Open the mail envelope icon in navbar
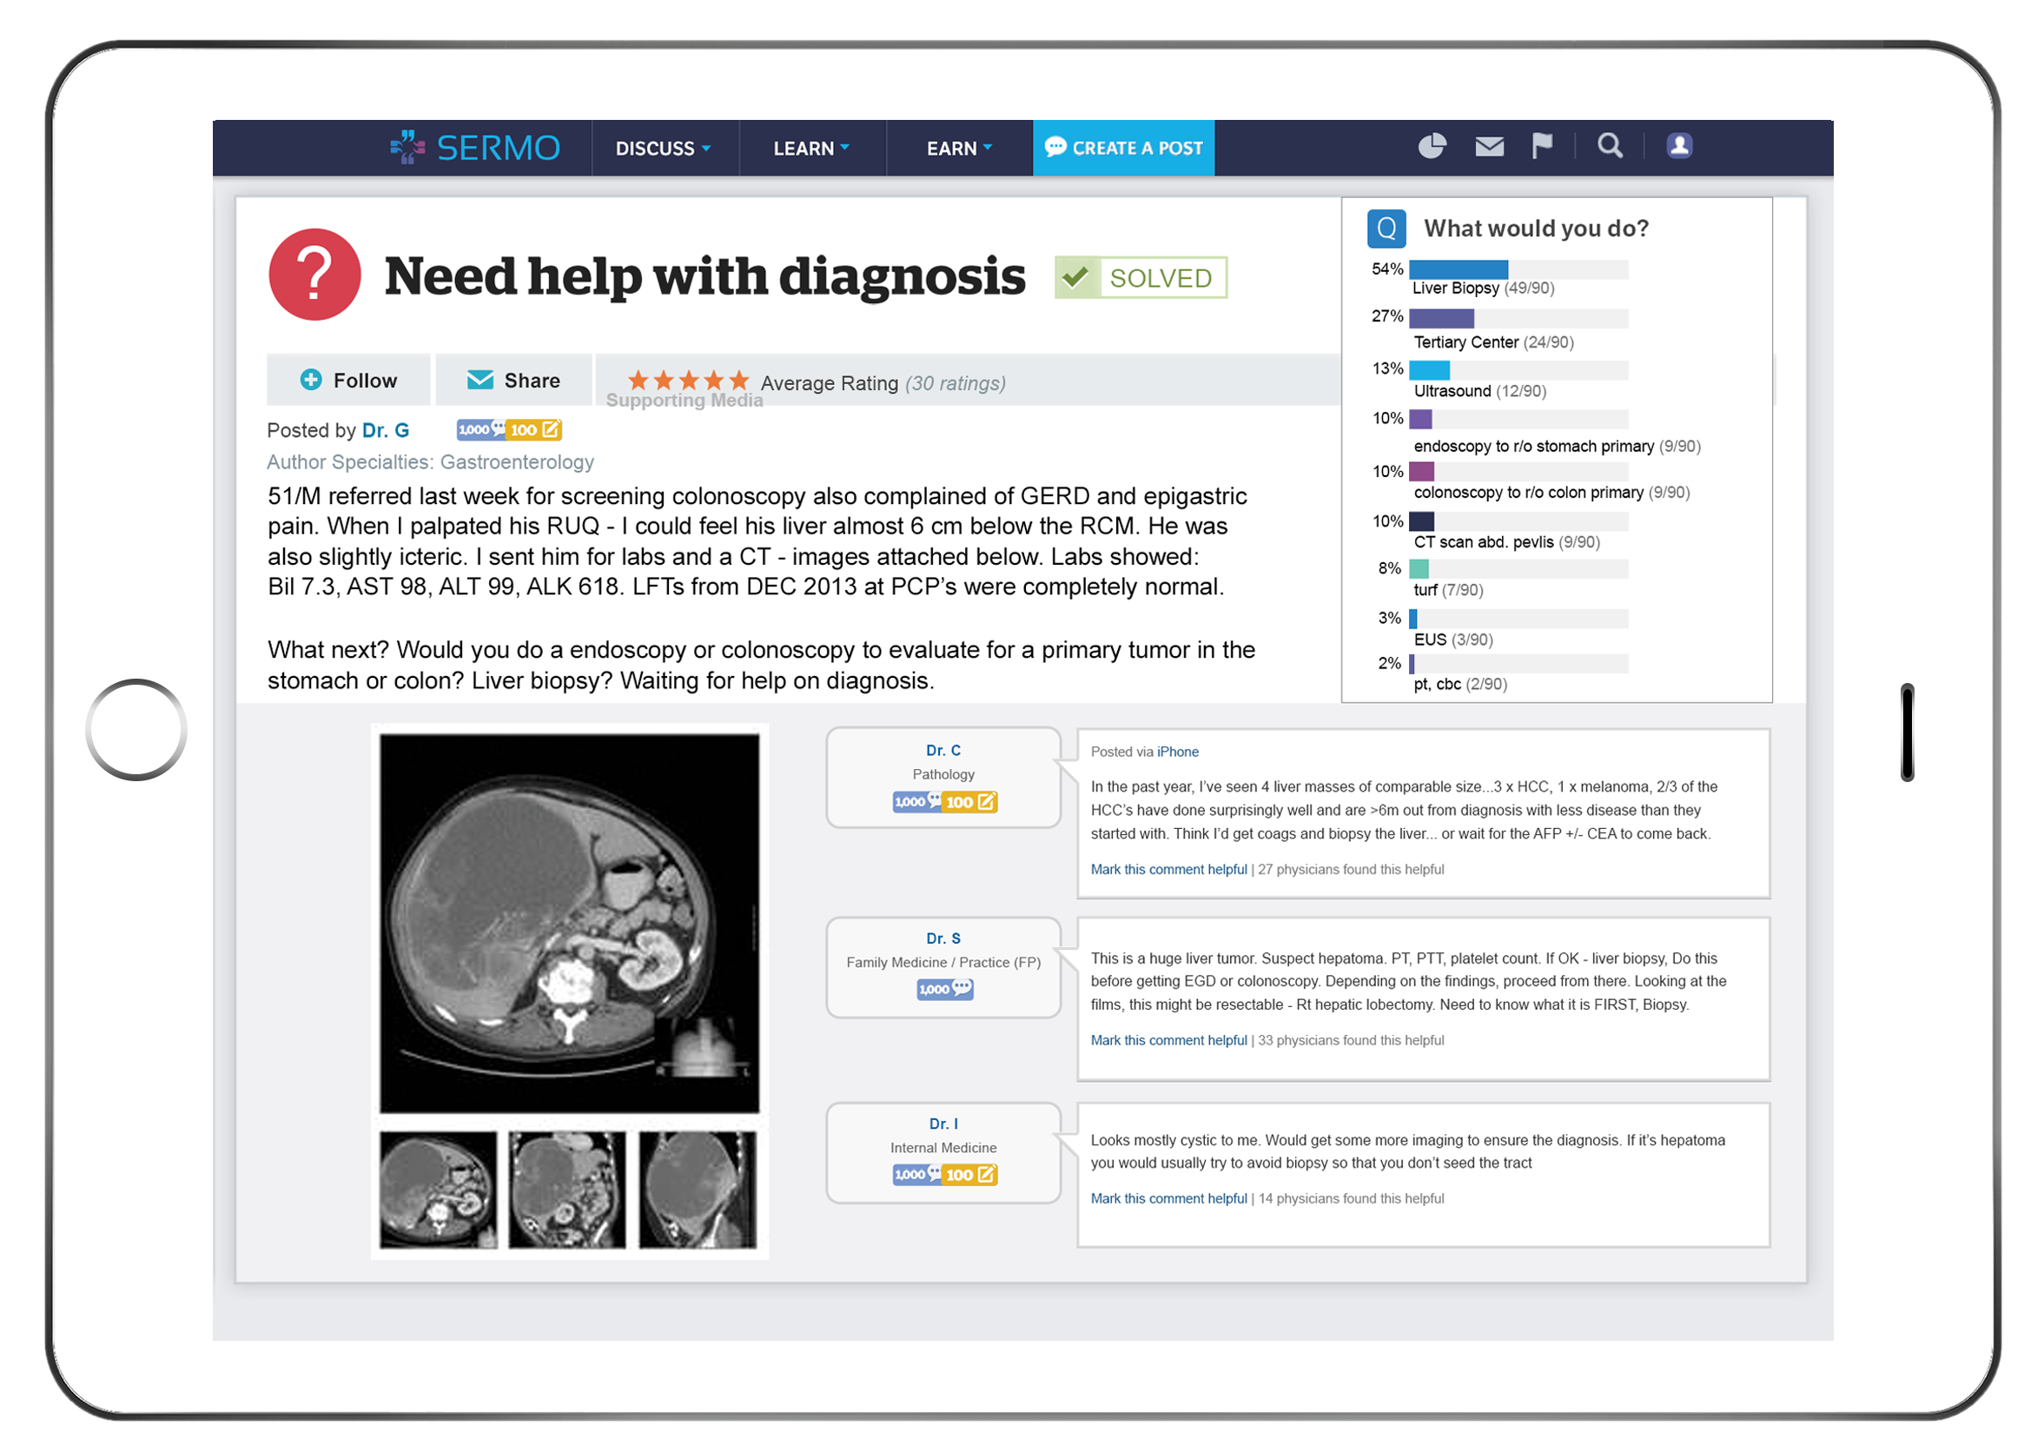Screen dimensions: 2044x1452 click(x=1489, y=146)
